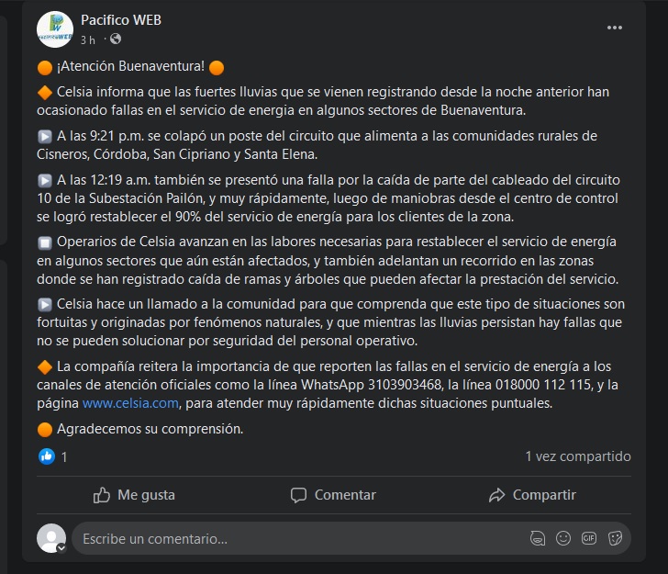View the reaction count of 1
668x574 pixels.
click(x=64, y=457)
